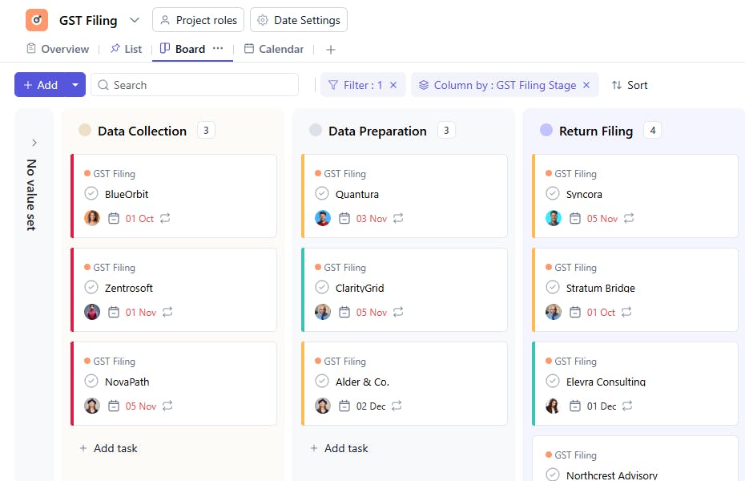Mark BlueOrbit task as complete

(x=91, y=194)
